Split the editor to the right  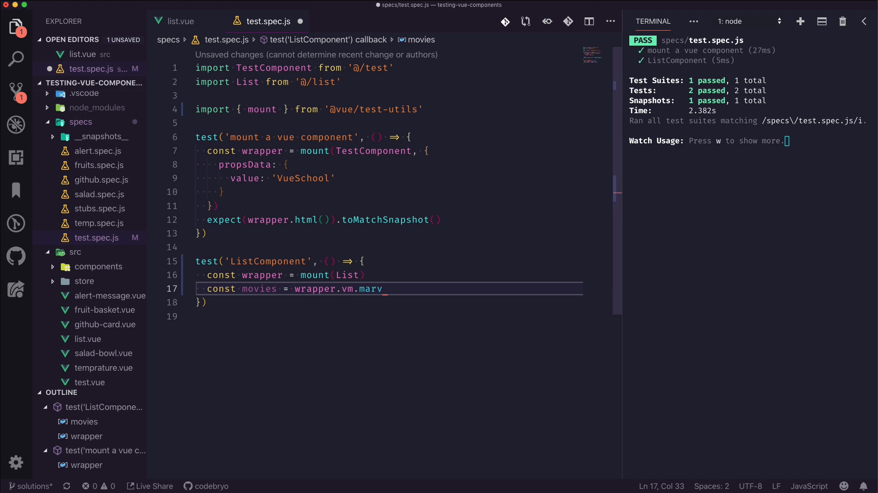tap(589, 21)
